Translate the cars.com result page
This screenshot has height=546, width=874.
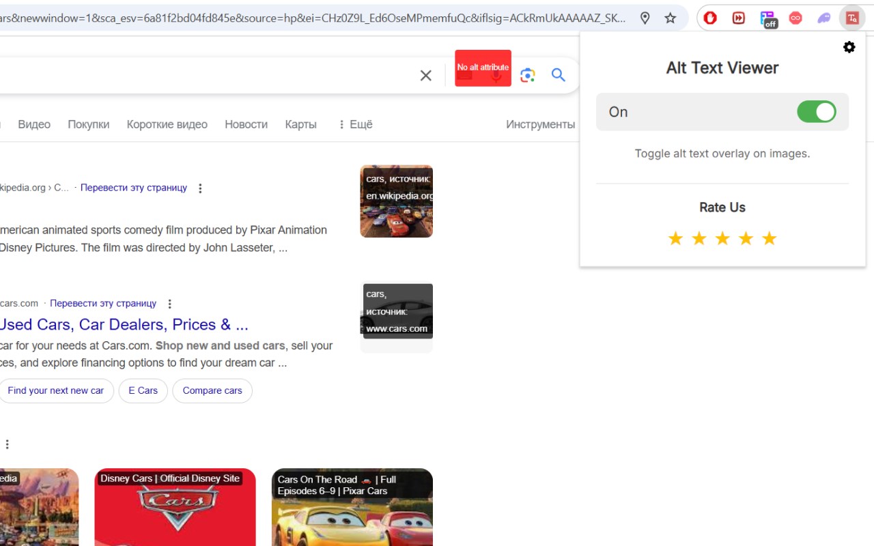103,303
